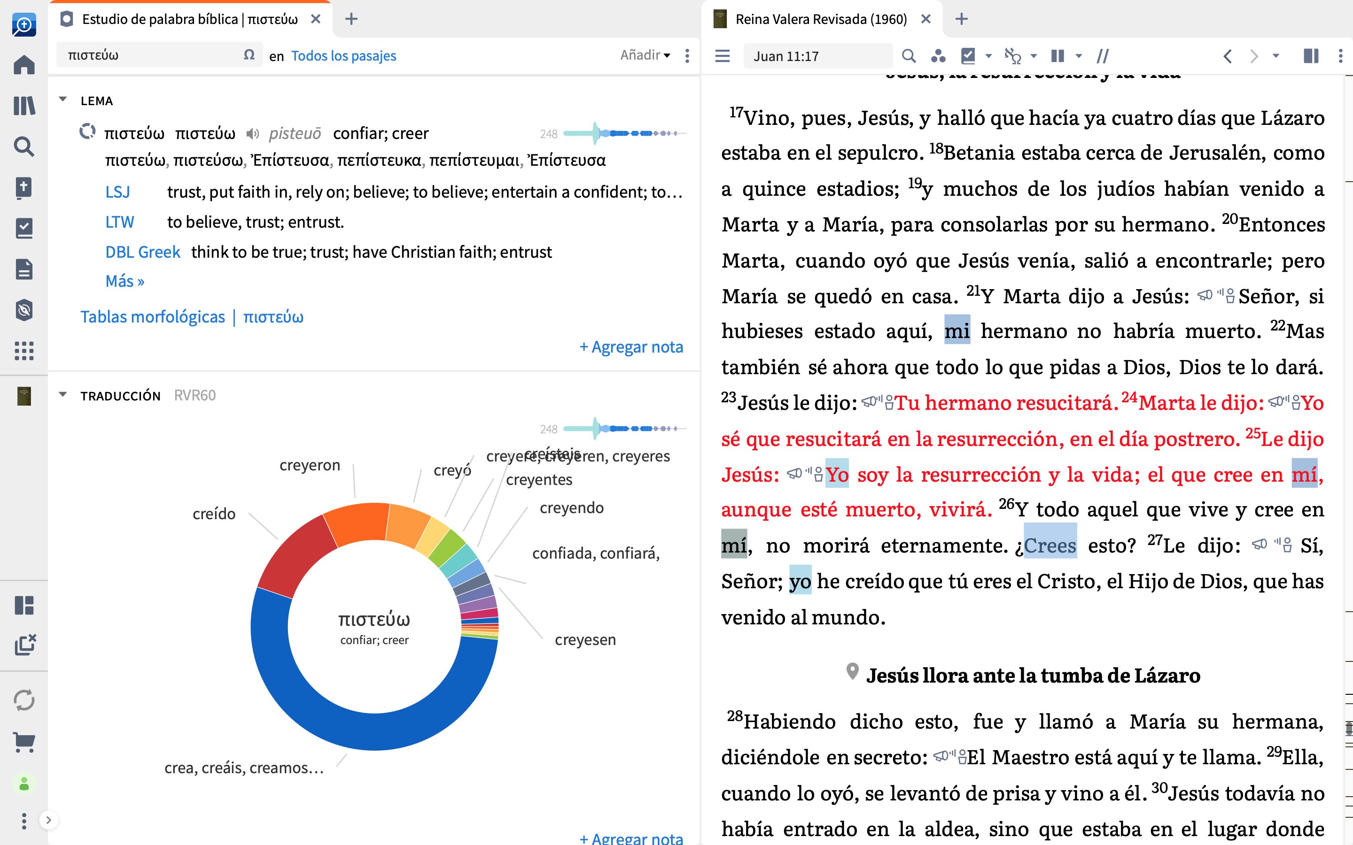Open the shopping cart store icon
This screenshot has width=1353, height=845.
[23, 743]
